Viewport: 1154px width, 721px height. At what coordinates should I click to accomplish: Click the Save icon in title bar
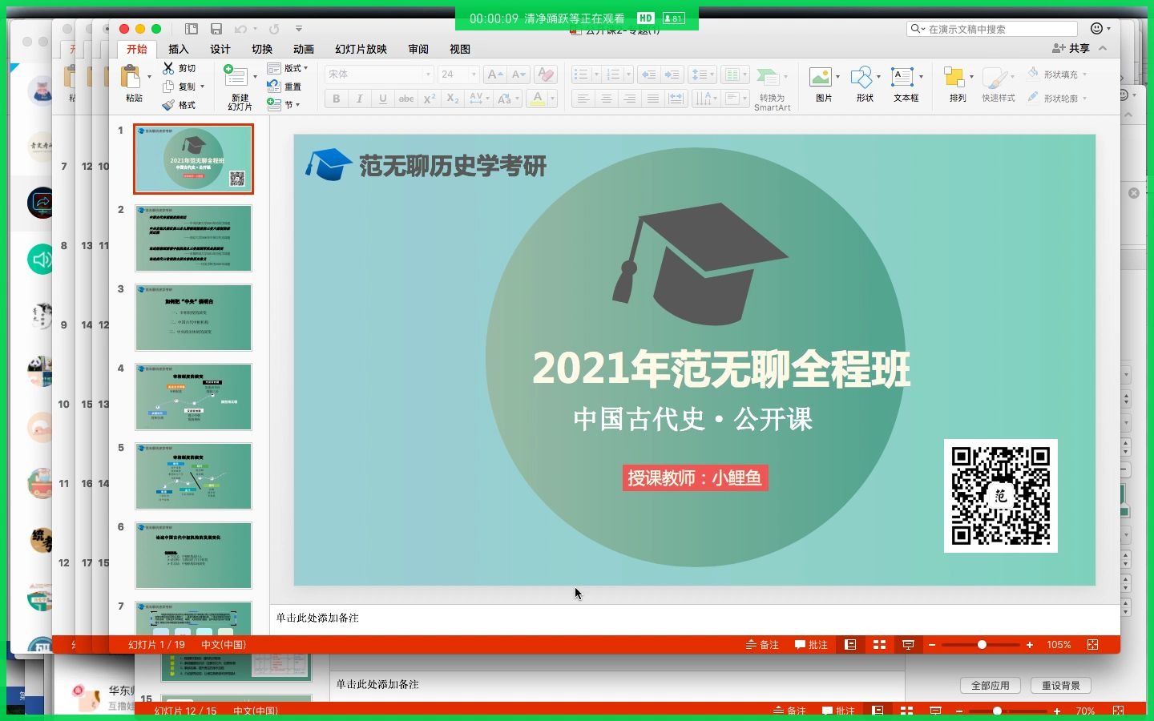pyautogui.click(x=216, y=29)
